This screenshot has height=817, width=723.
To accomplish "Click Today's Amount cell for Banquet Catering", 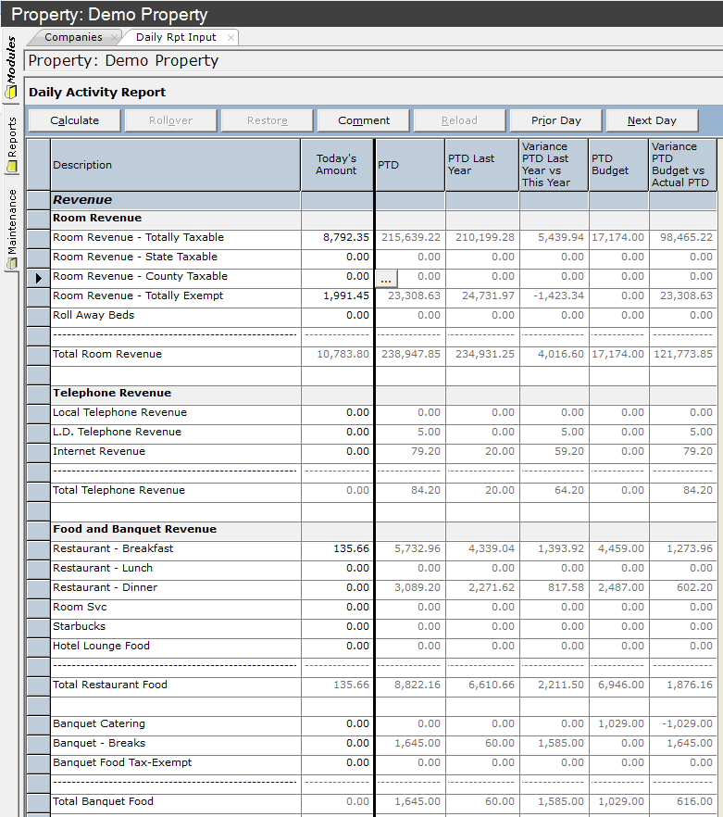I will (x=337, y=724).
